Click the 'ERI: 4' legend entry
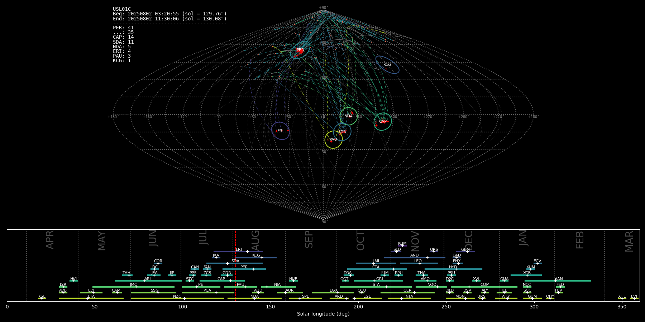 tap(122, 51)
